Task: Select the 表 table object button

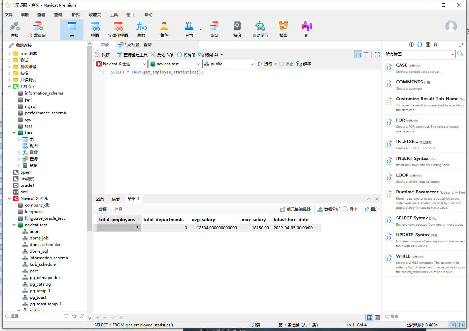Action: tap(72, 29)
